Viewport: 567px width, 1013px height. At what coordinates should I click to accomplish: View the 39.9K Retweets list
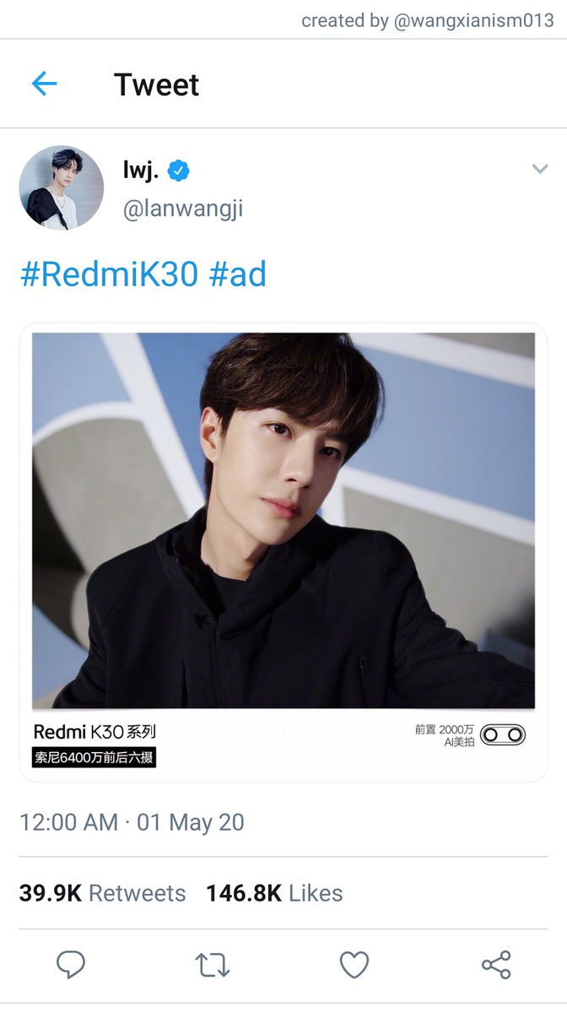[x=102, y=893]
